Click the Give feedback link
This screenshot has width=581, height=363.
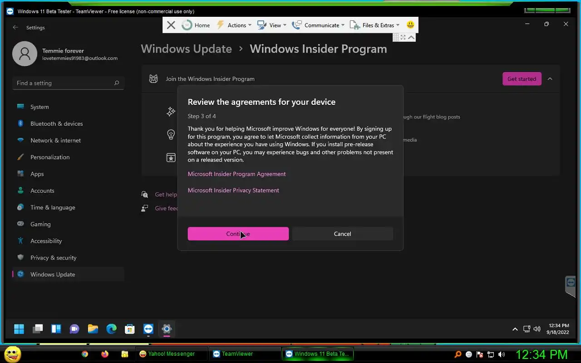[x=166, y=208]
